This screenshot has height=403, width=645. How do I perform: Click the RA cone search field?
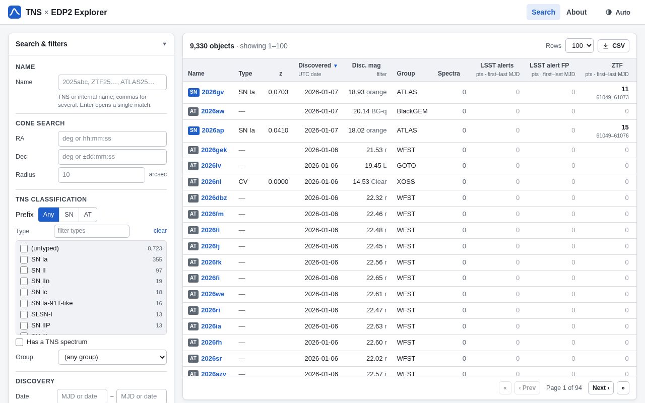[x=112, y=139]
